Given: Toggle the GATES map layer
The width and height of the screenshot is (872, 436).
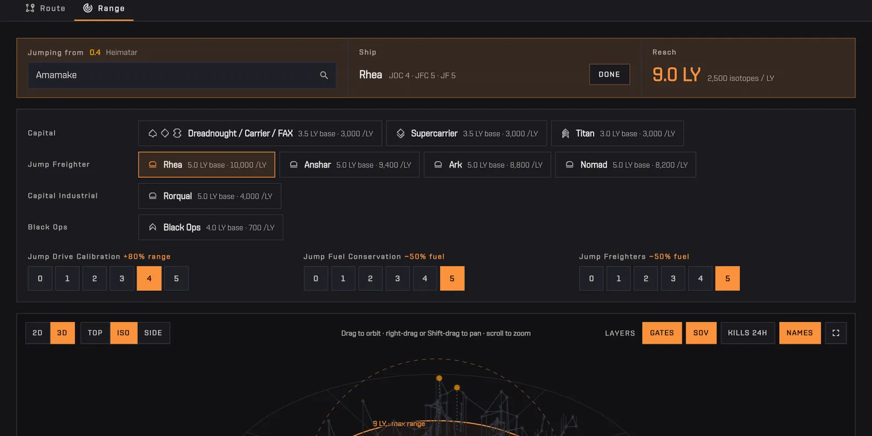Looking at the screenshot, I should point(662,333).
